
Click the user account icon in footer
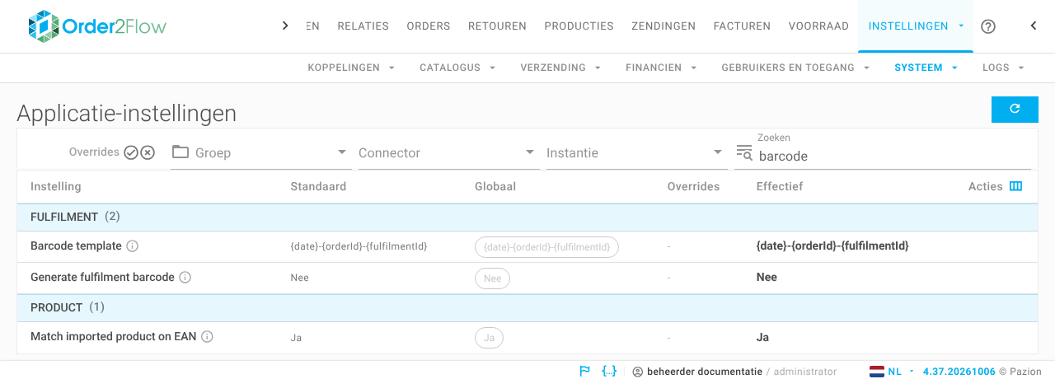point(638,372)
